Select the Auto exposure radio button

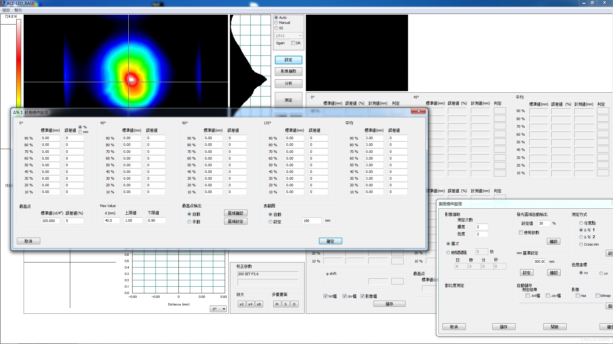276,18
